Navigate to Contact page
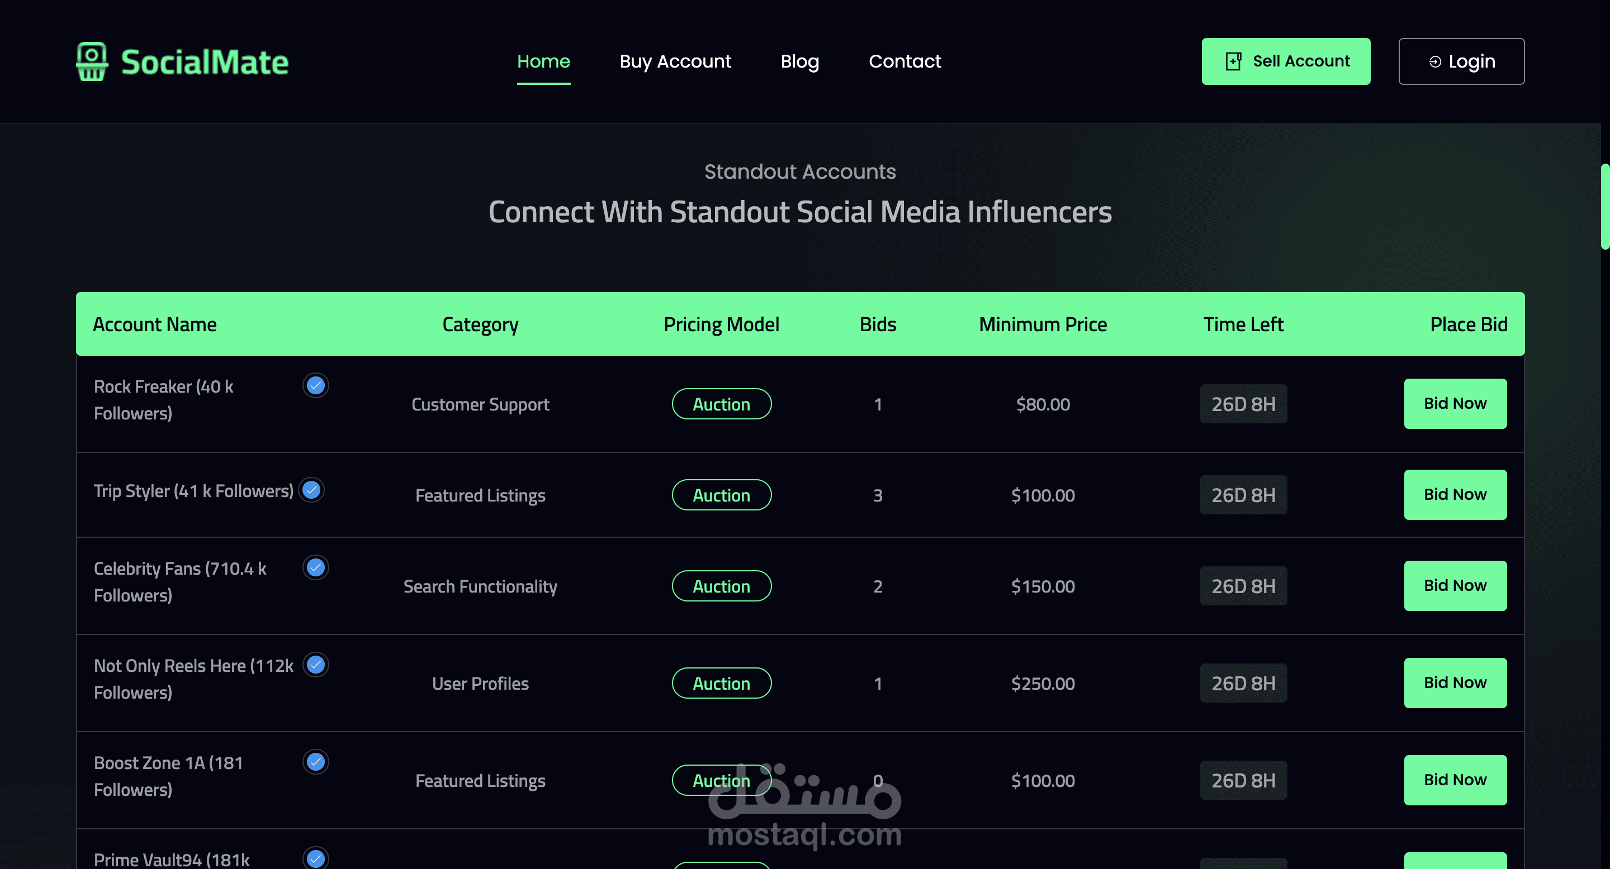This screenshot has width=1610, height=869. click(x=905, y=61)
